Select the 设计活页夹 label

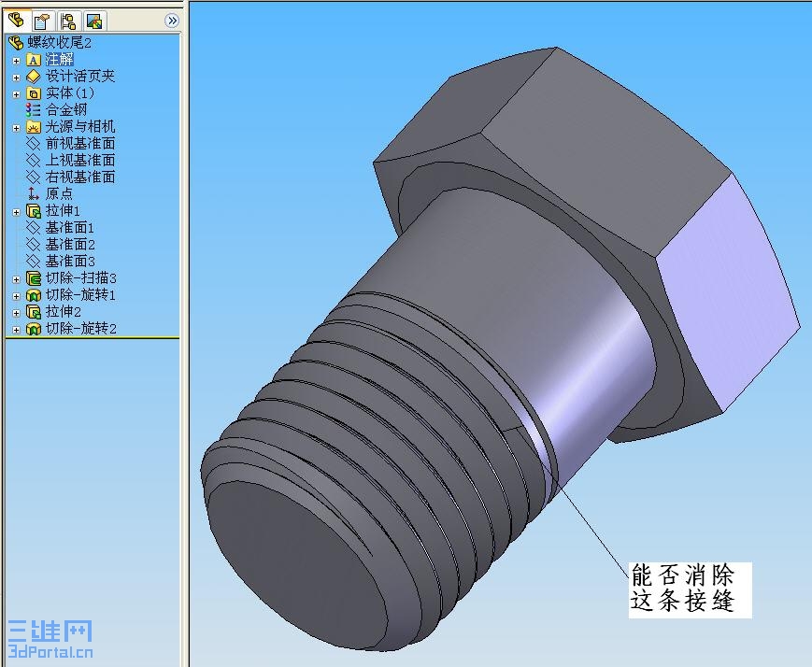click(x=80, y=76)
